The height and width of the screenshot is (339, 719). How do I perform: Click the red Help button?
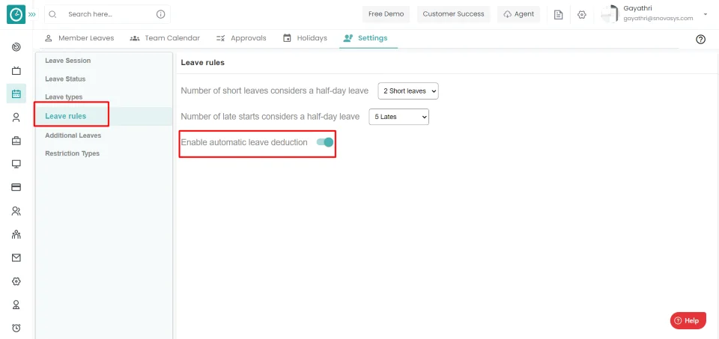pos(688,321)
